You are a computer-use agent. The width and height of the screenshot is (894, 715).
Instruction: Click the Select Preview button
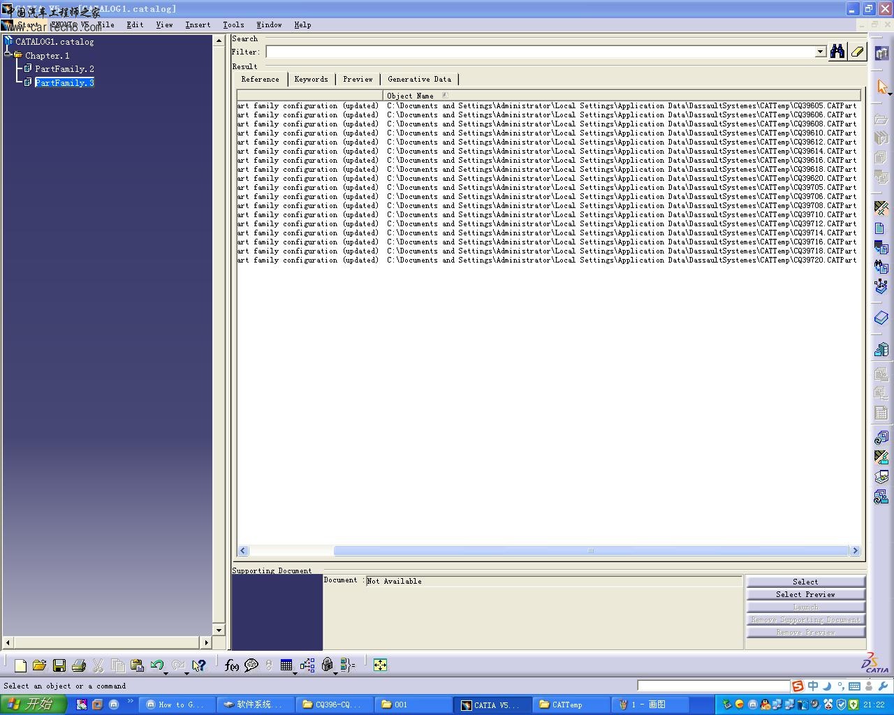coord(805,594)
